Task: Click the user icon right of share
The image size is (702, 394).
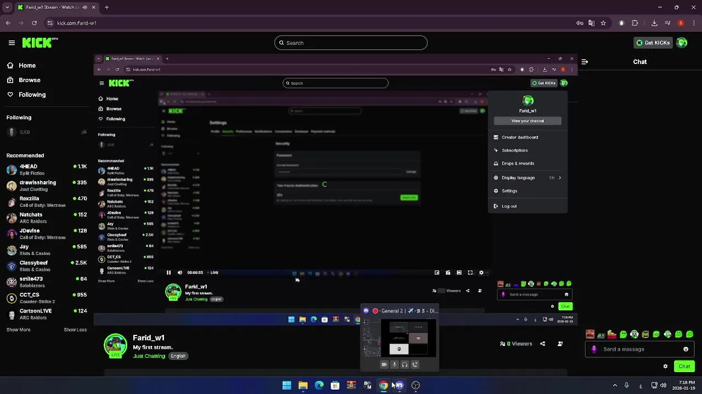Action: 560,344
